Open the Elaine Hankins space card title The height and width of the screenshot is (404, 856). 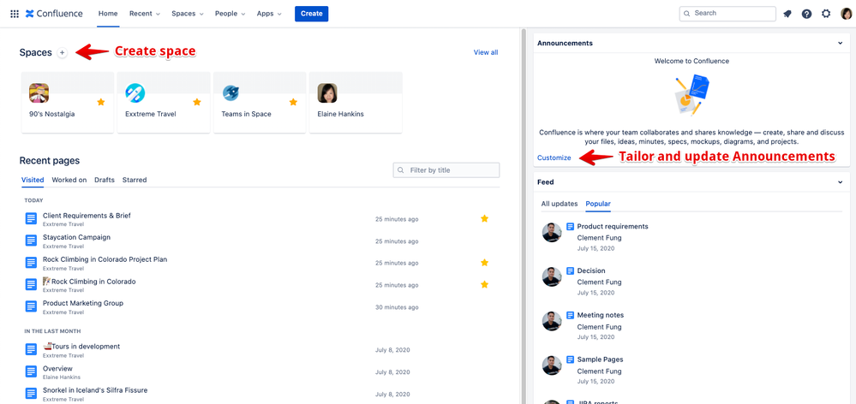(x=341, y=115)
